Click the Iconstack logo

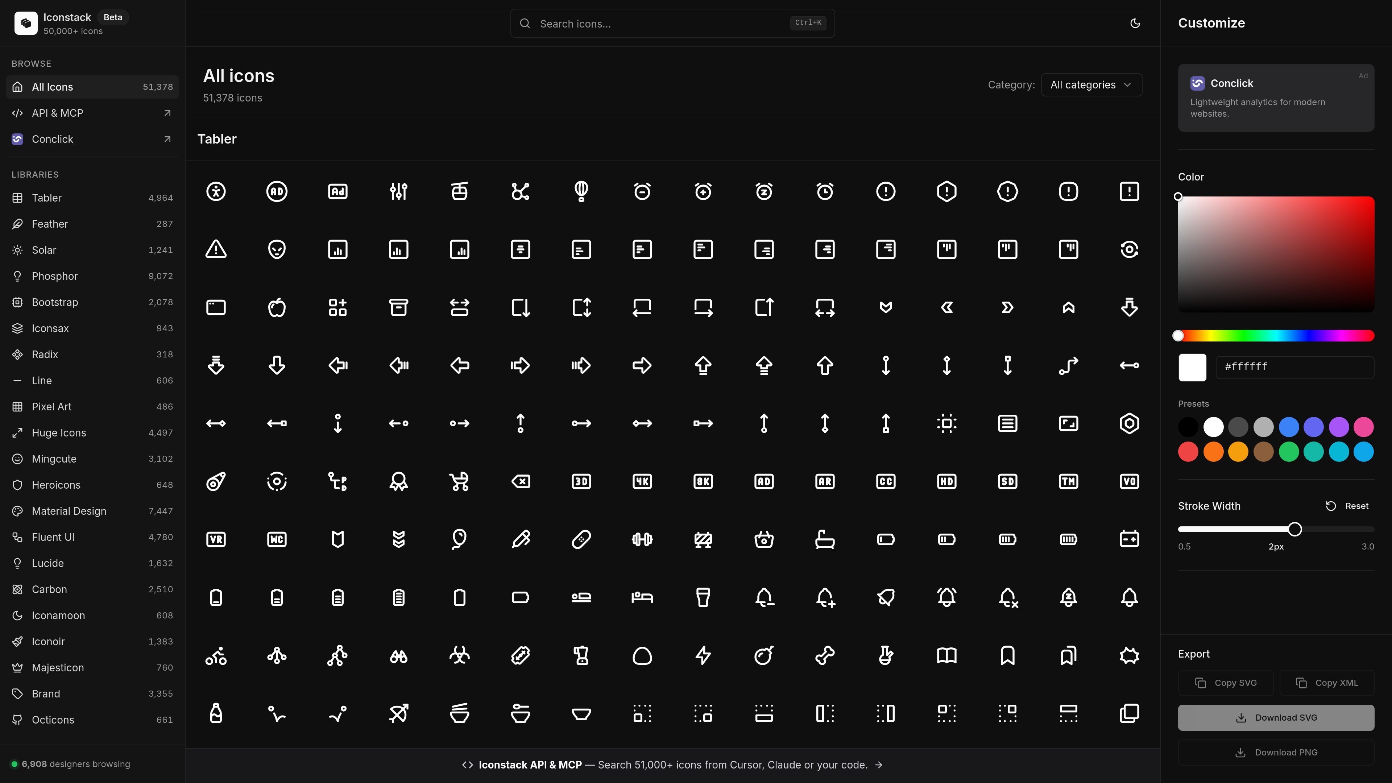point(25,23)
